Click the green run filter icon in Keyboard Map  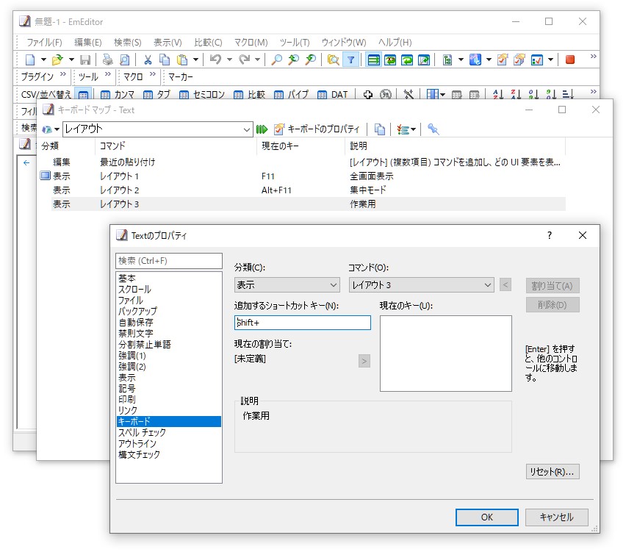click(262, 129)
